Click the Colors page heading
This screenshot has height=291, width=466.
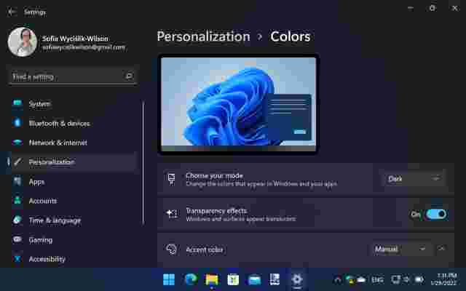click(291, 36)
